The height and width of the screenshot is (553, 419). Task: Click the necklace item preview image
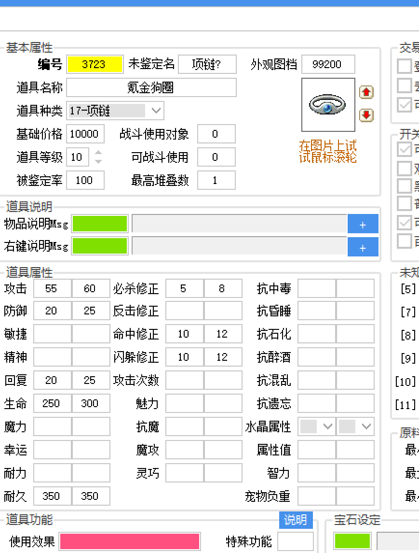[328, 104]
